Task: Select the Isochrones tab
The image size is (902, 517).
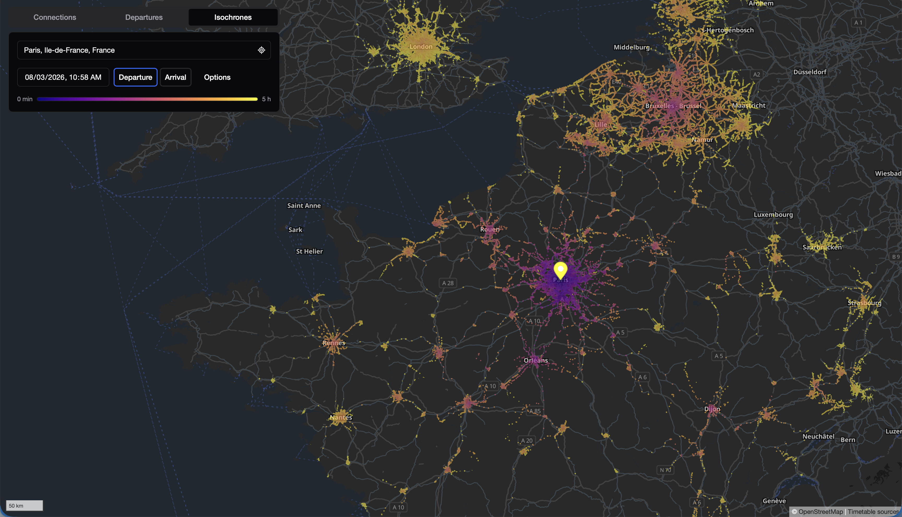Action: point(233,17)
